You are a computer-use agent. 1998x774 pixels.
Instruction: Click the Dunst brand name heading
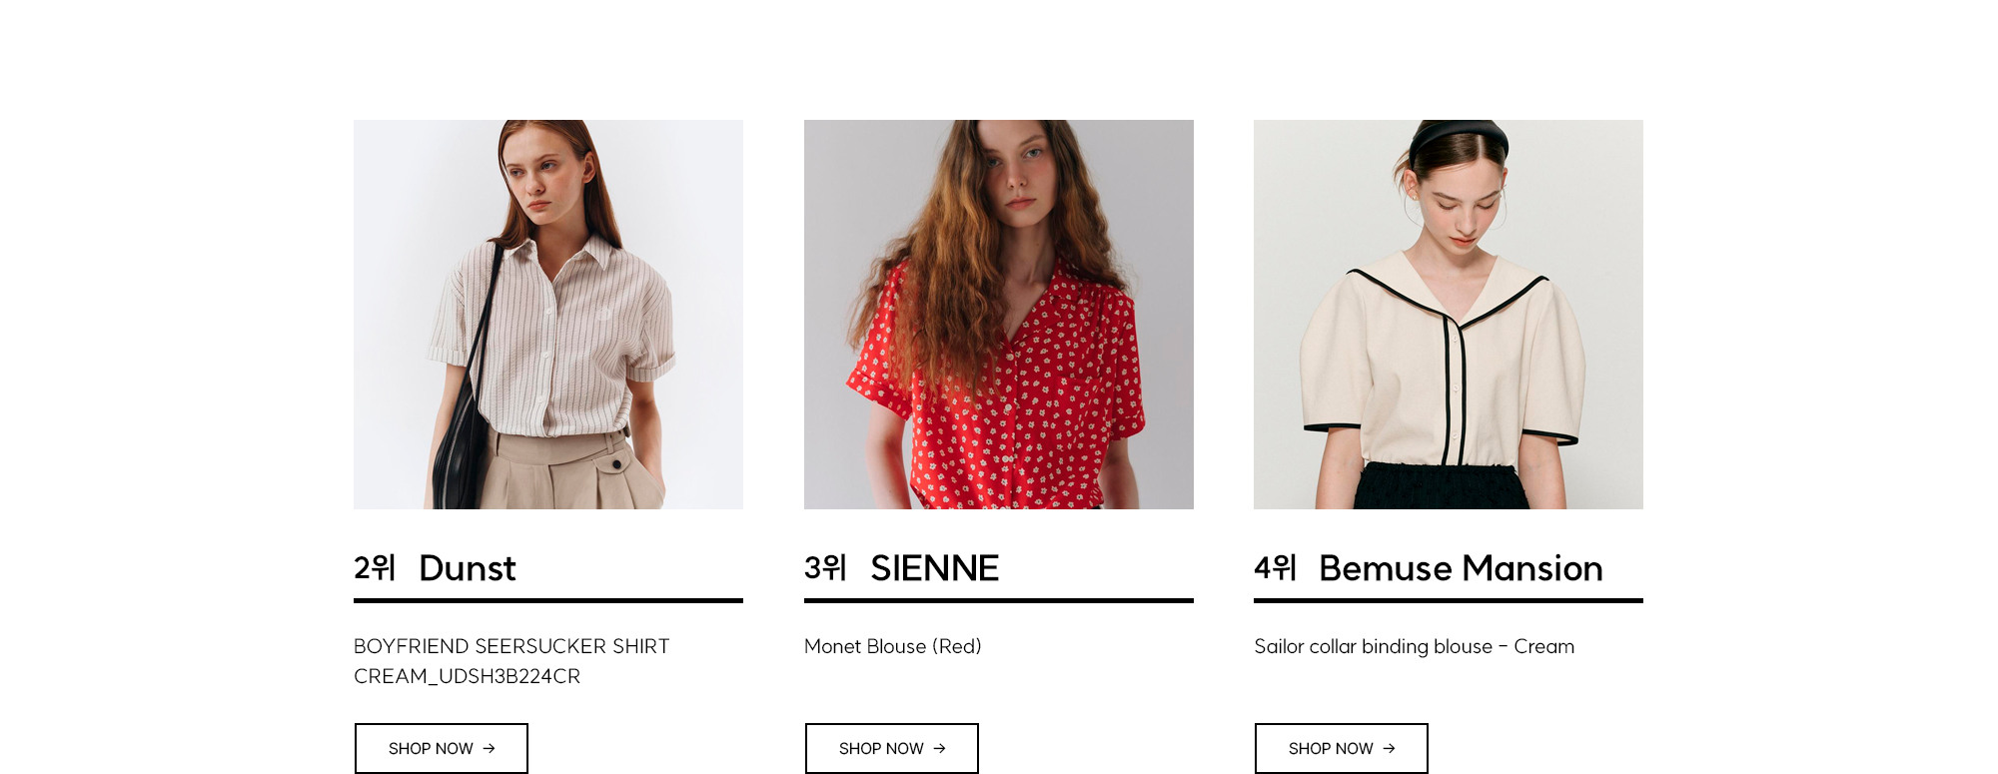(467, 568)
